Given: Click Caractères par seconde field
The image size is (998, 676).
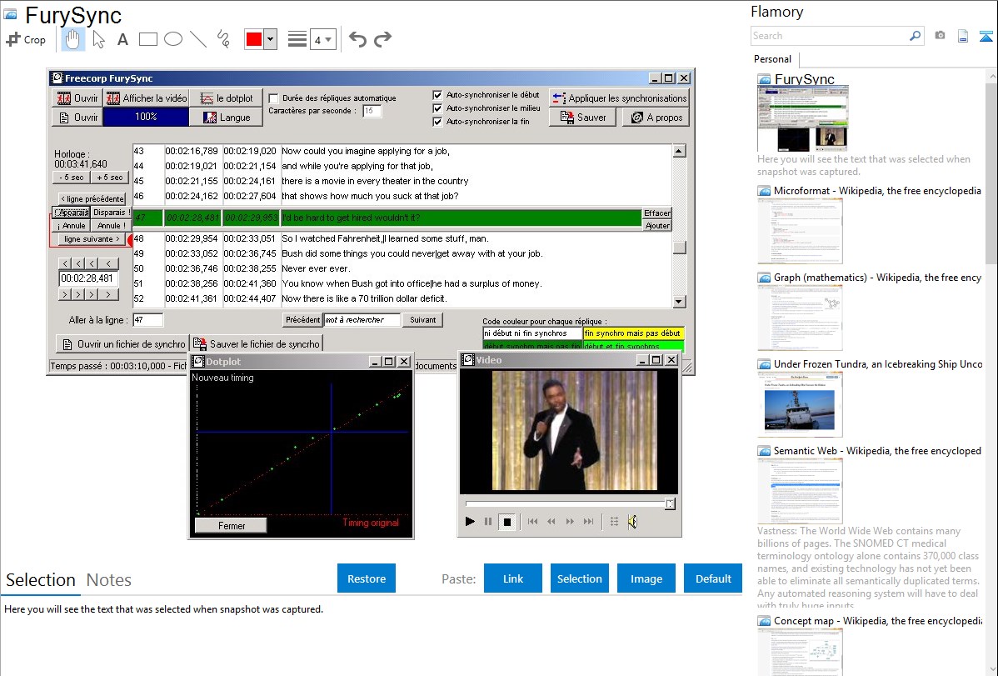Looking at the screenshot, I should 372,111.
